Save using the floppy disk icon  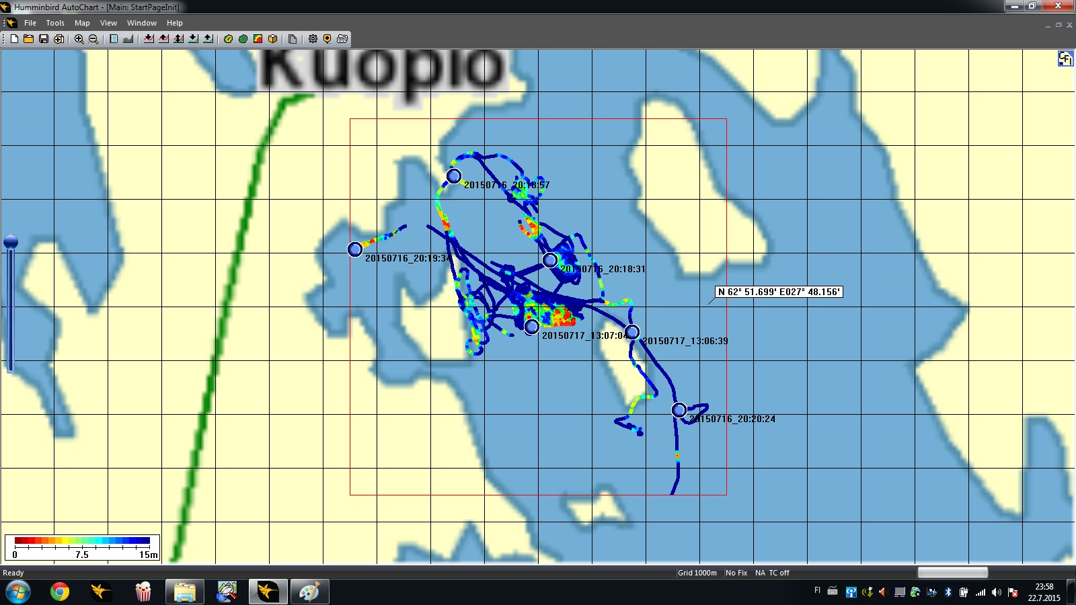click(44, 39)
